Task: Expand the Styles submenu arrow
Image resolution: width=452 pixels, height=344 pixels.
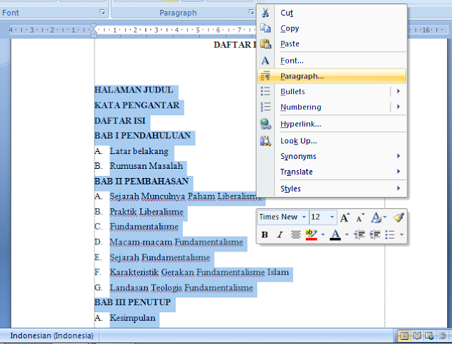Action: tap(398, 189)
